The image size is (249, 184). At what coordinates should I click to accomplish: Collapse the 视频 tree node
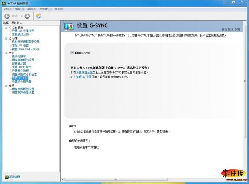[x=6, y=85]
